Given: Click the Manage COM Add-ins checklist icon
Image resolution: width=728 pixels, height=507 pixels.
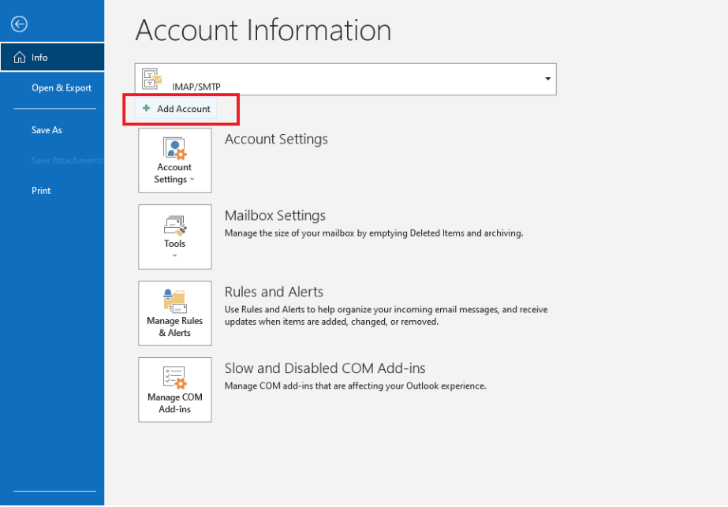Looking at the screenshot, I should [x=174, y=377].
